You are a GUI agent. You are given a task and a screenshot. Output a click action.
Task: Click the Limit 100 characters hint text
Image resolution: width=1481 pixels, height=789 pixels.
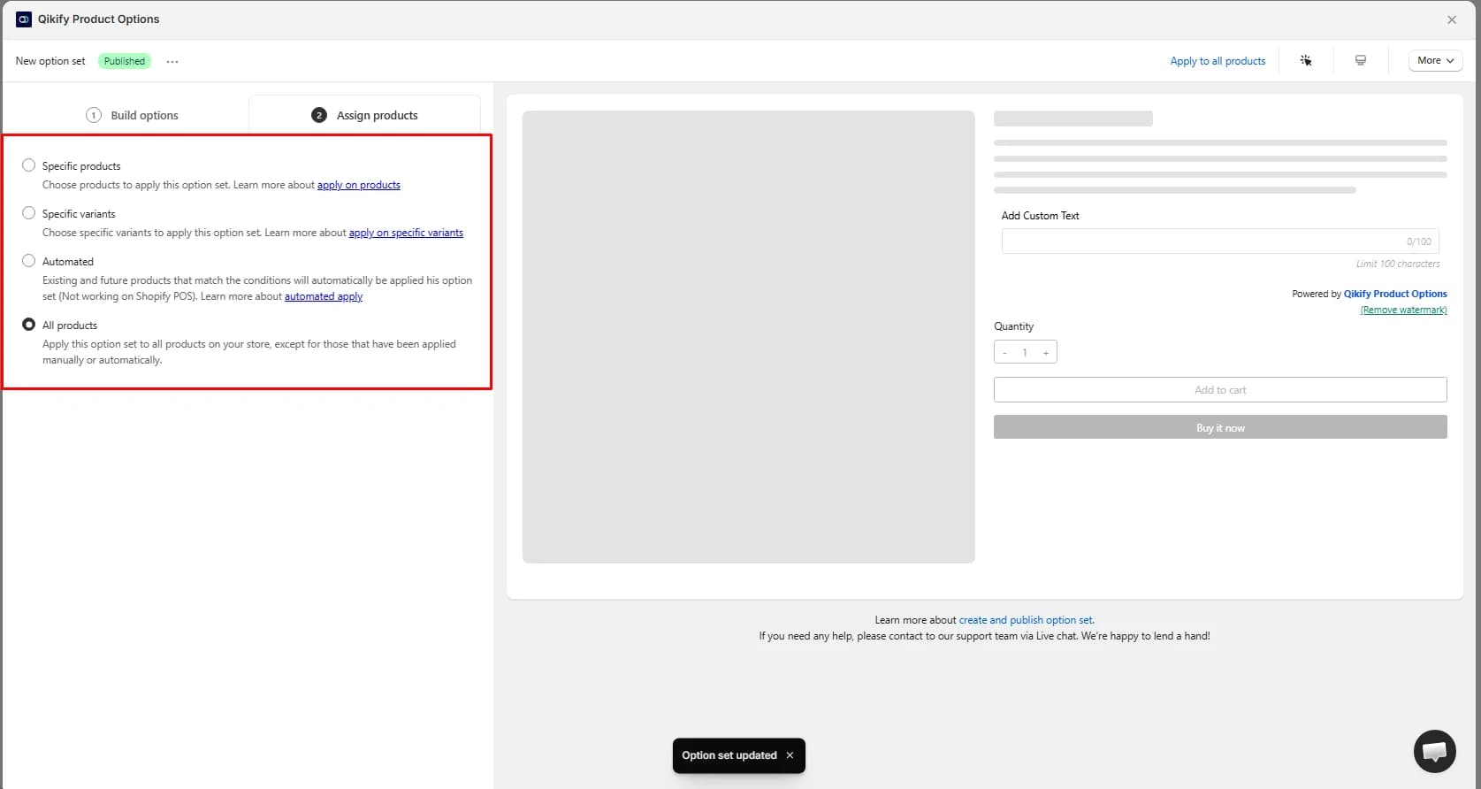point(1398,264)
